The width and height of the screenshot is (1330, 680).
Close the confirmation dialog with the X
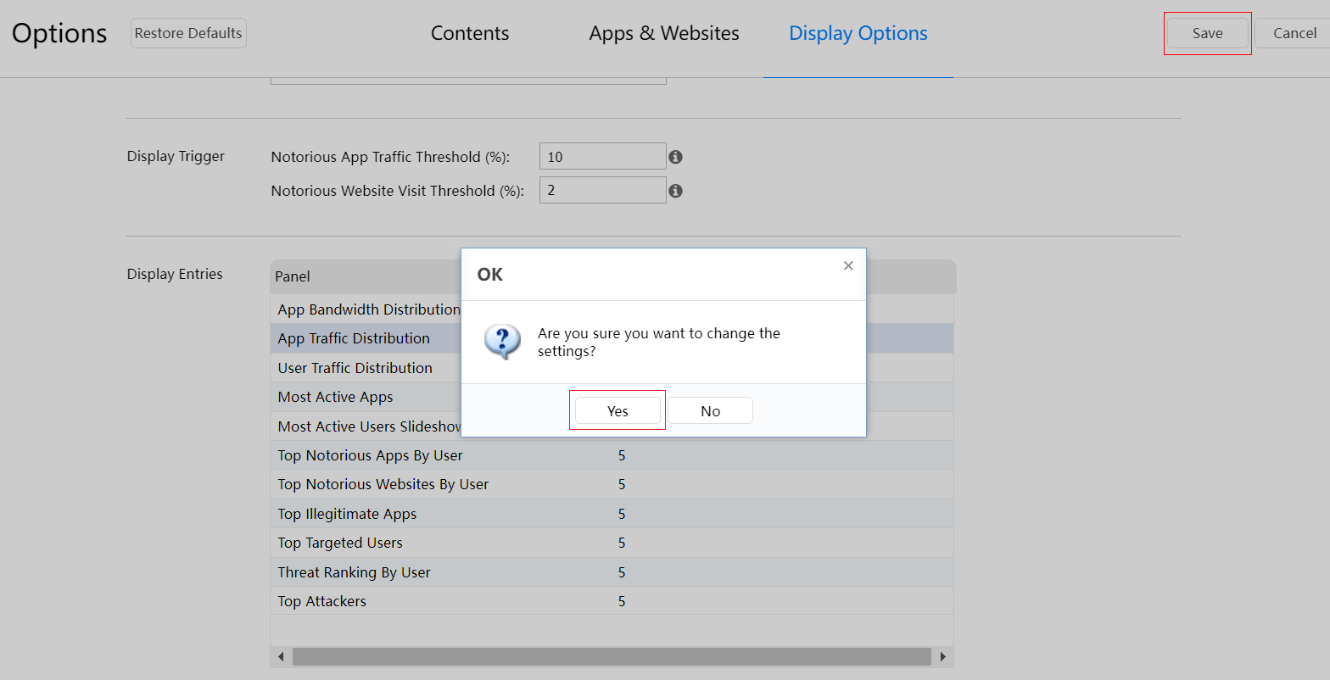[x=847, y=265]
